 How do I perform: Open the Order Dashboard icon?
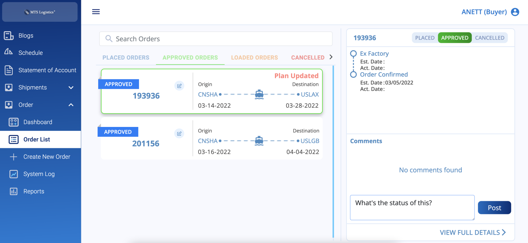pyautogui.click(x=13, y=122)
